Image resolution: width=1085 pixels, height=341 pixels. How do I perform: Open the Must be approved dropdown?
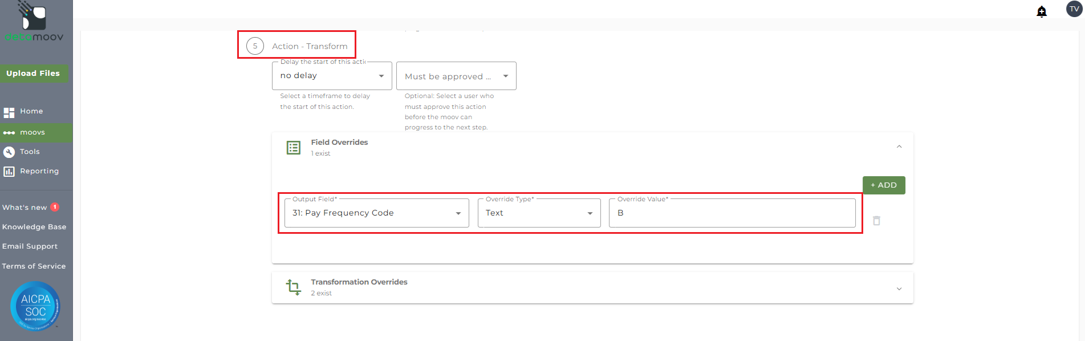pyautogui.click(x=456, y=76)
